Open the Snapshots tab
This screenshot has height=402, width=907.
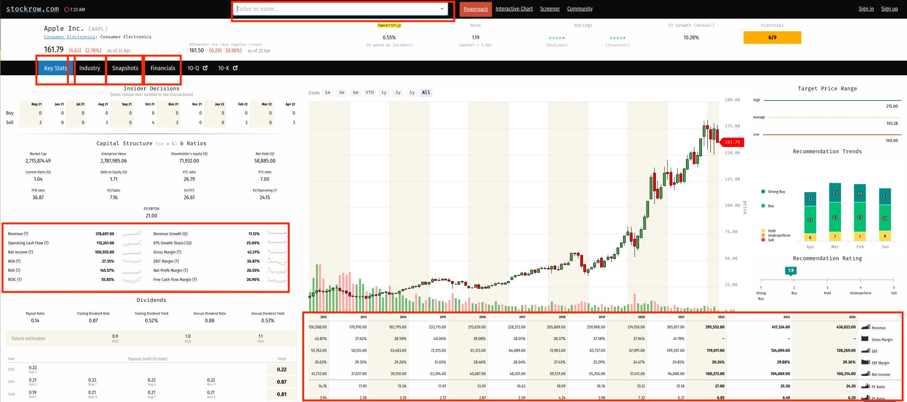[124, 68]
